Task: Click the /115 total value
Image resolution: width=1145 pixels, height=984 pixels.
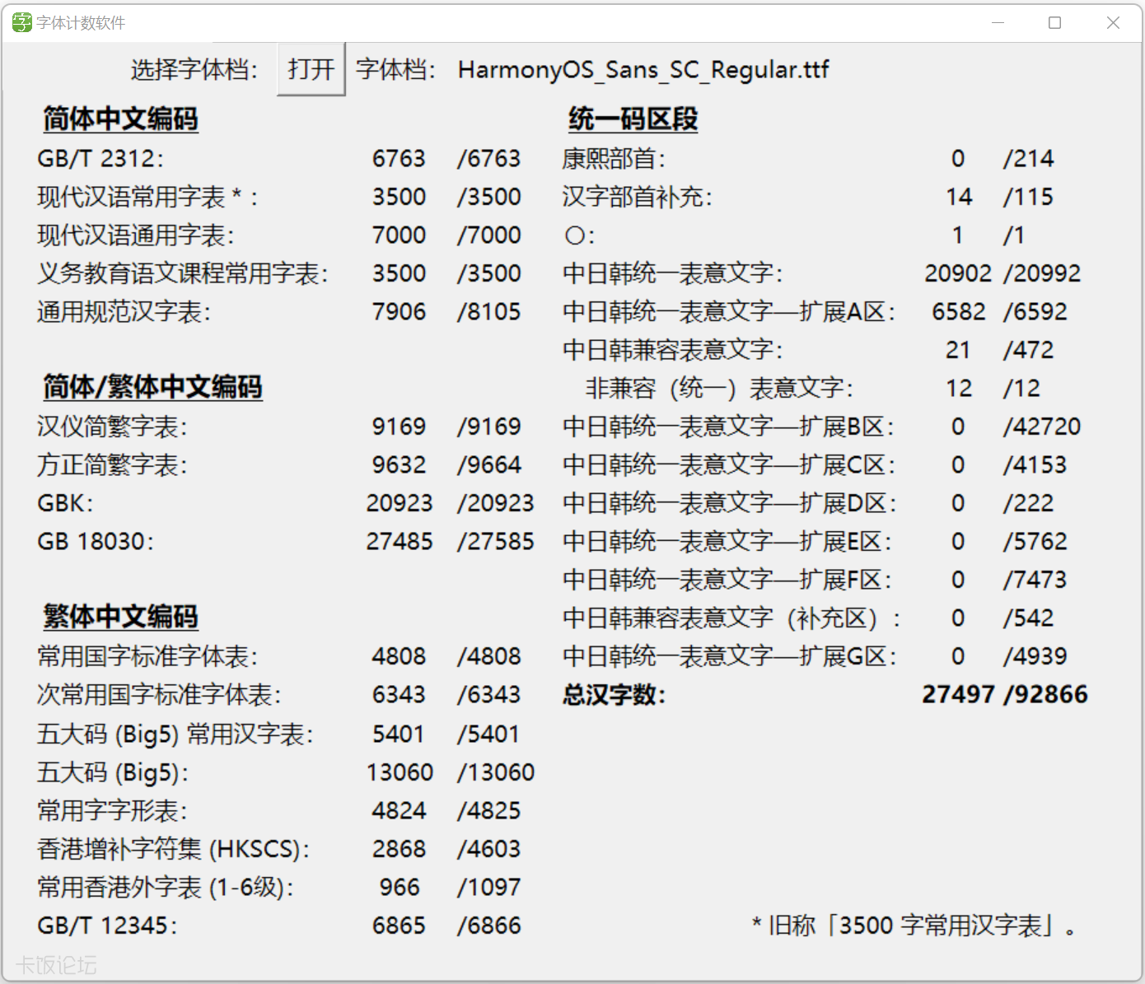Action: point(1028,197)
